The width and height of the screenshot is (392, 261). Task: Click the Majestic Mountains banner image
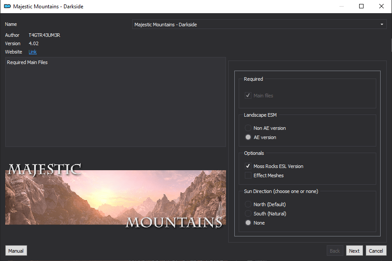pos(116,196)
